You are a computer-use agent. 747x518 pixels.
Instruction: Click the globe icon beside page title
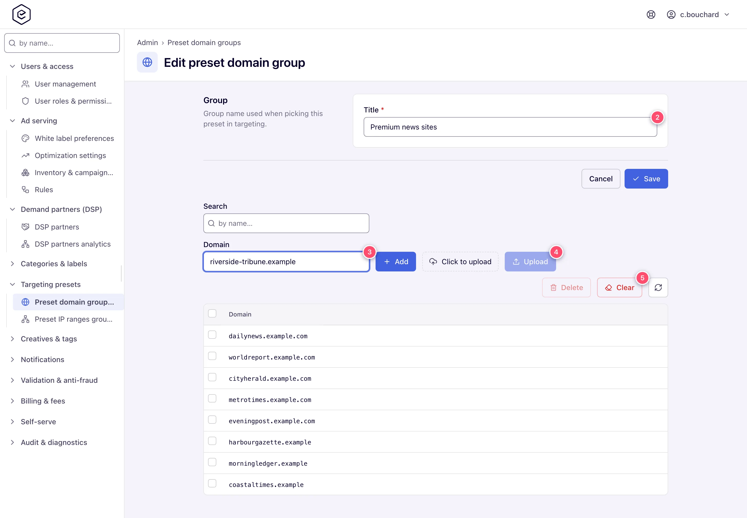tap(147, 62)
